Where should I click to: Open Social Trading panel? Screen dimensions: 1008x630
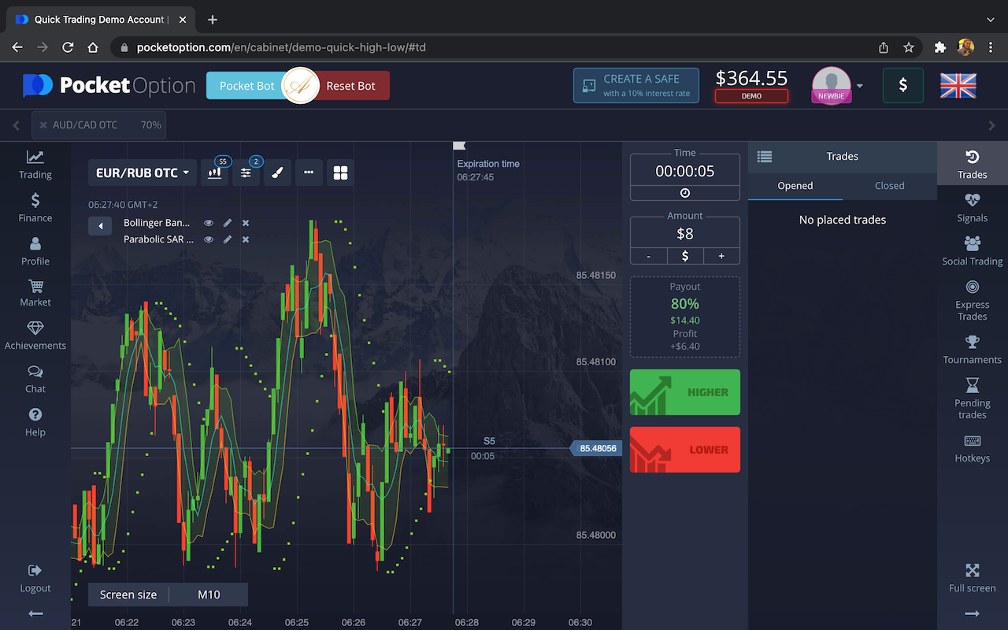[972, 251]
